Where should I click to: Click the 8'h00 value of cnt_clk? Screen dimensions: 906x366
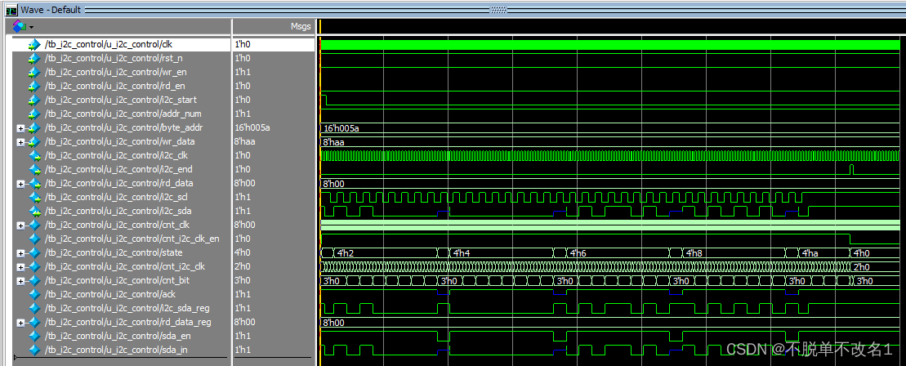pyautogui.click(x=245, y=225)
